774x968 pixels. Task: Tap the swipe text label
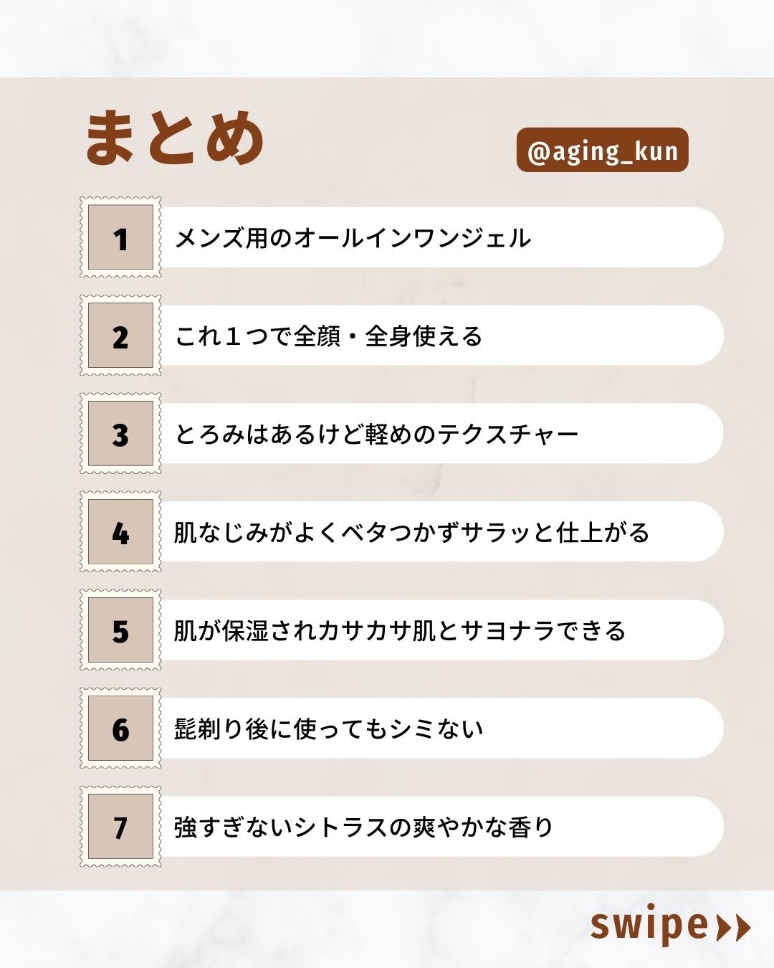click(x=649, y=925)
